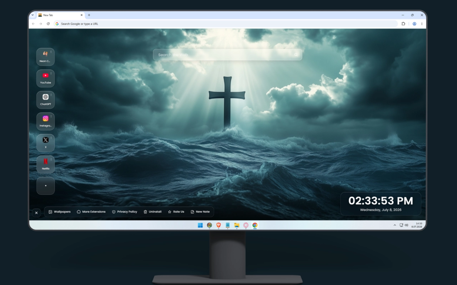Open options menu on Neon C... tile
The image size is (457, 285).
point(51,52)
